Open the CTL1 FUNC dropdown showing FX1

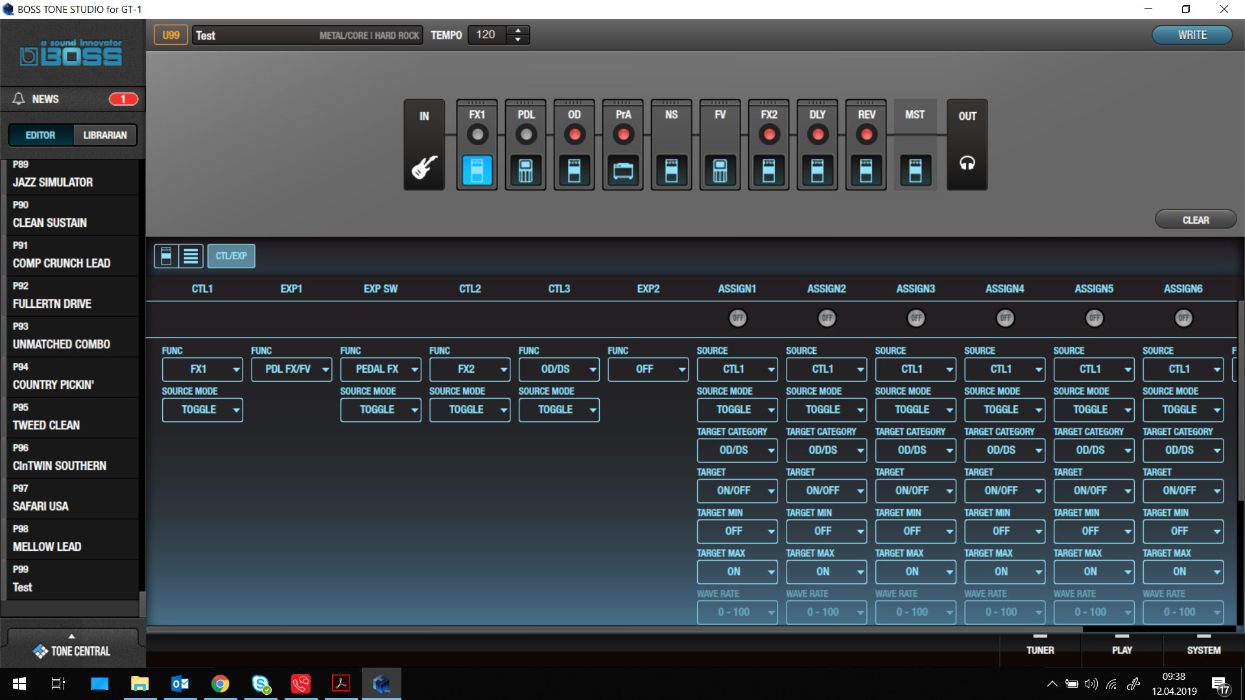click(202, 369)
